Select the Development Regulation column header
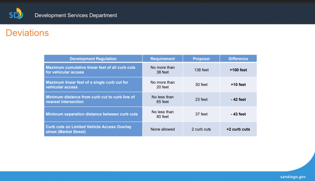Viewport: 315px width, 181px height. point(93,59)
